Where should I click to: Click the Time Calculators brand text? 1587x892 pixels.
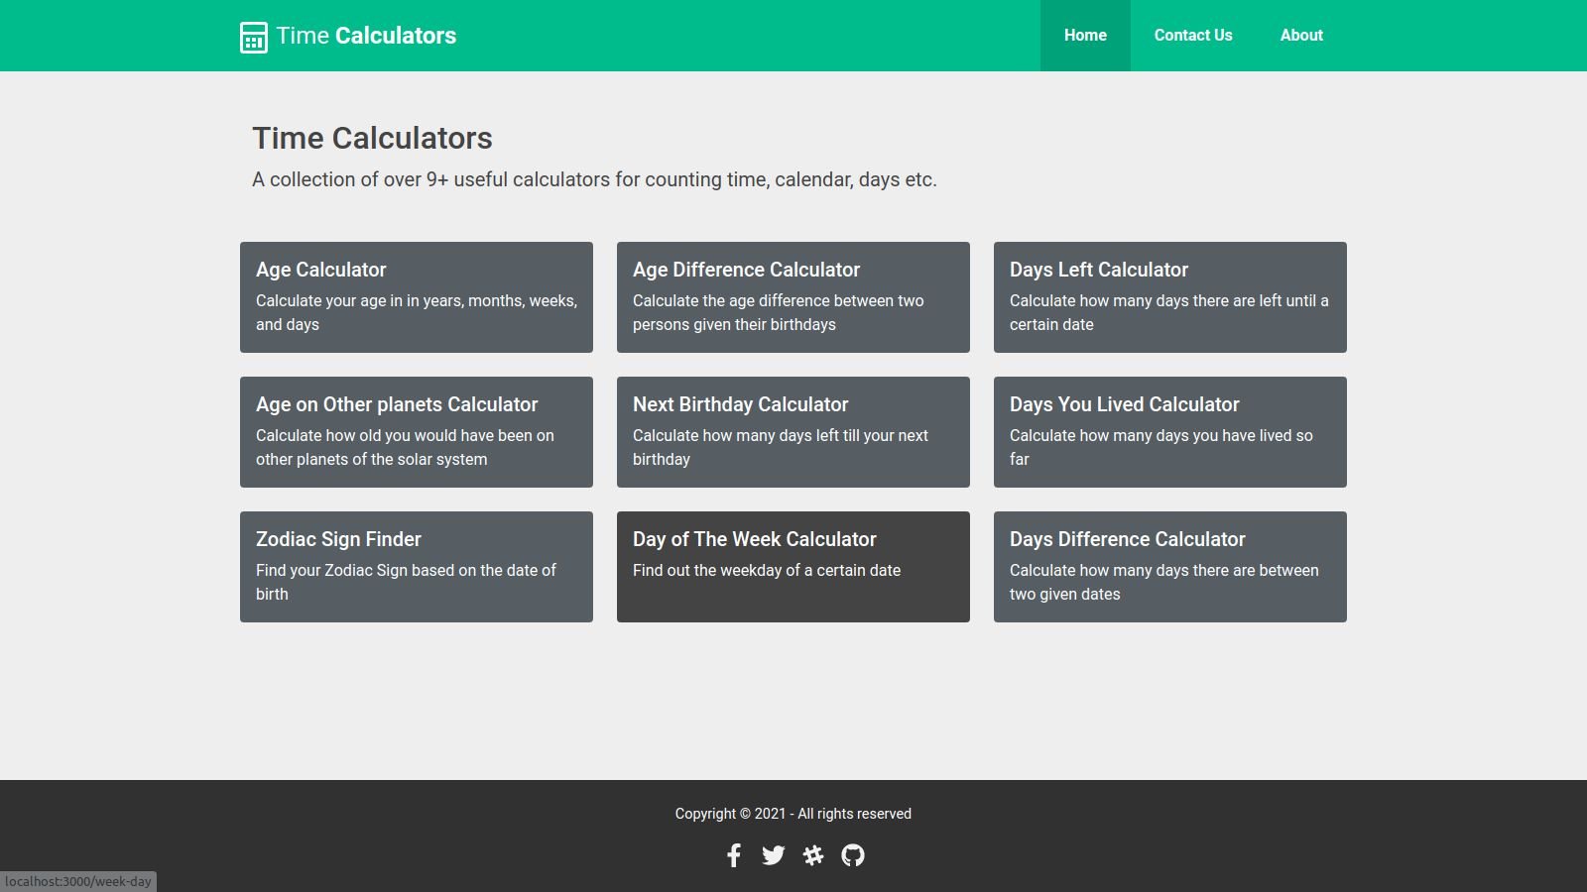[x=366, y=36]
